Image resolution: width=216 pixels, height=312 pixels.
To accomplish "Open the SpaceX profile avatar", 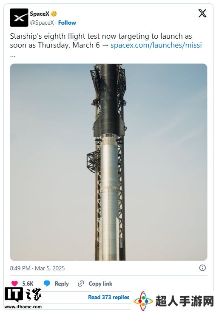I will click(x=19, y=18).
